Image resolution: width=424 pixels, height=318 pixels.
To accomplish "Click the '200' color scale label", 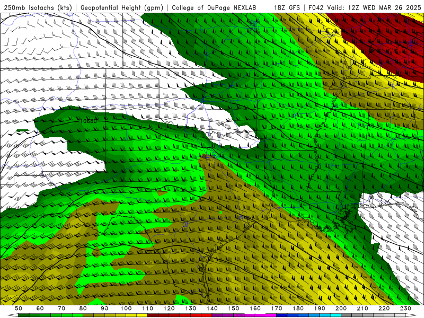I will [341, 308].
